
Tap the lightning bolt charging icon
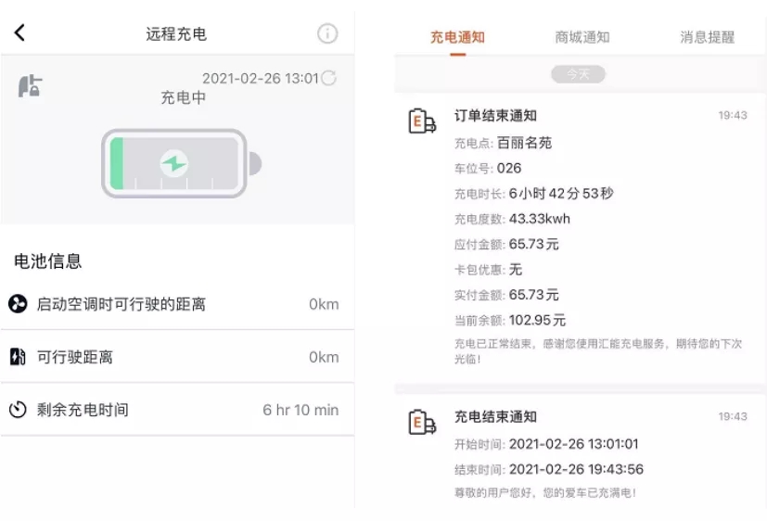(x=173, y=164)
